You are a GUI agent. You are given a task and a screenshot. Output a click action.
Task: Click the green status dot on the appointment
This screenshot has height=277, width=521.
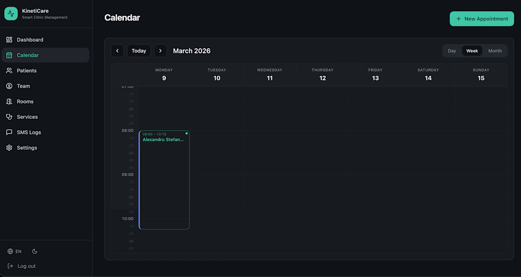[187, 133]
